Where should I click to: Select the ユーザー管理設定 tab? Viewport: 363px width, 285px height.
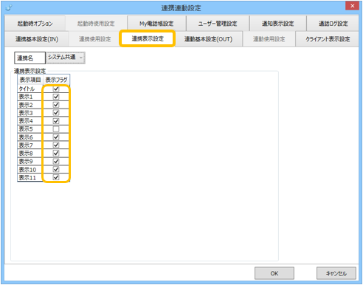tap(218, 24)
